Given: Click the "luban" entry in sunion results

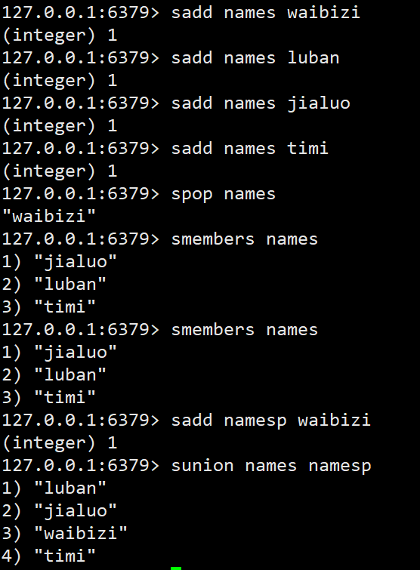Looking at the screenshot, I should [69, 488].
